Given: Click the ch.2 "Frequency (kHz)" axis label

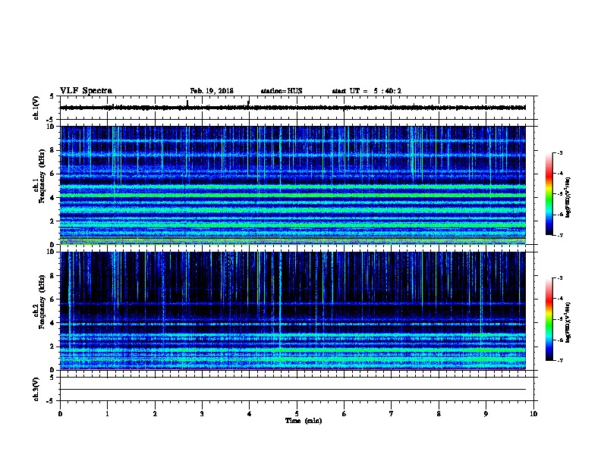Looking at the screenshot, I should click(42, 302).
